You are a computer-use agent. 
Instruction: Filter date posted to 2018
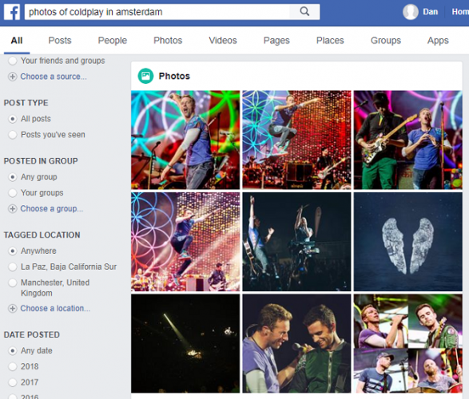pyautogui.click(x=13, y=366)
